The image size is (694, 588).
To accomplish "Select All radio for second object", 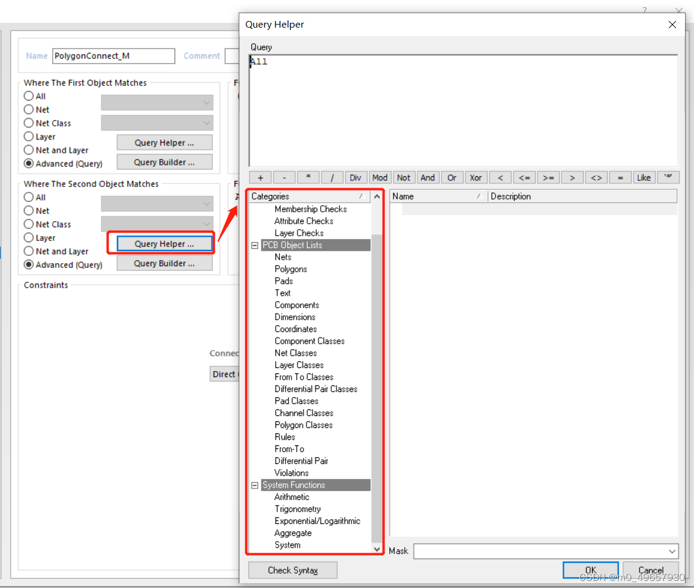I will pos(29,197).
